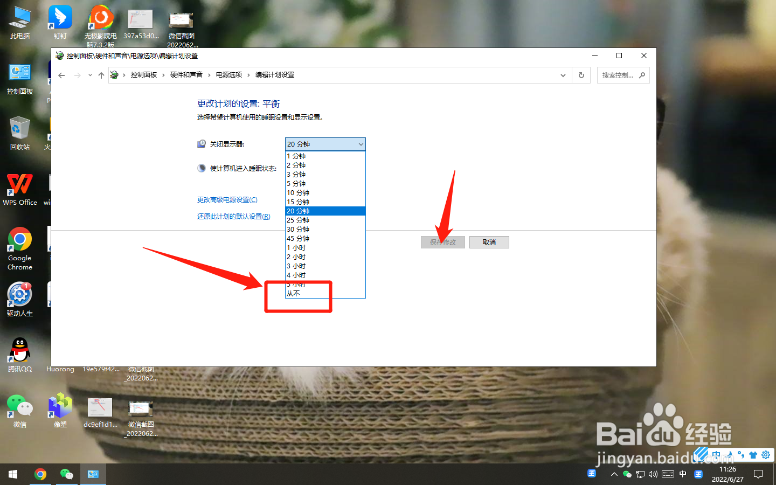Screen dimensions: 776x485
Task: Open the Action Center notification icon
Action: point(758,474)
